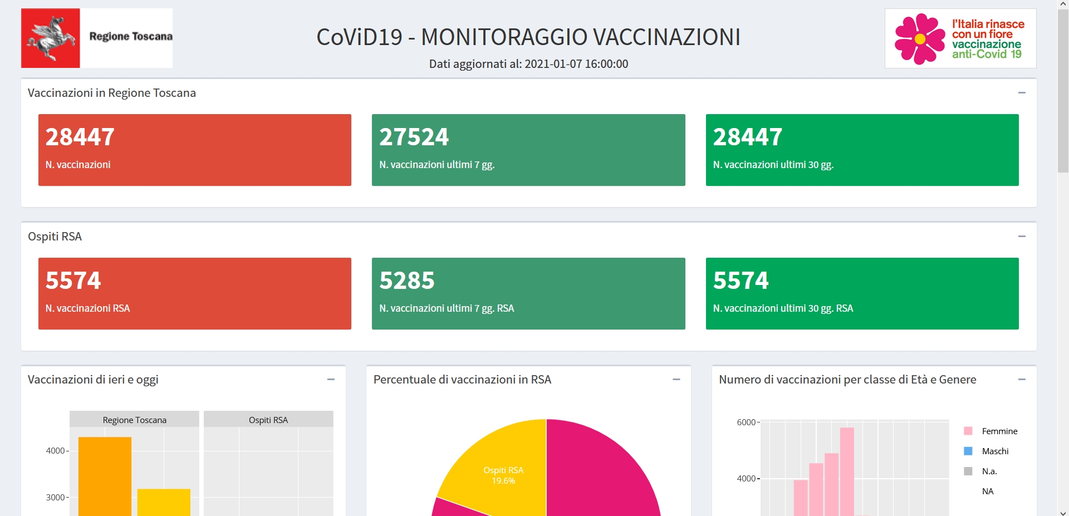Click the 28447 vaccinazioni ultimi 30 gg. box
This screenshot has width=1069, height=516.
pyautogui.click(x=862, y=150)
